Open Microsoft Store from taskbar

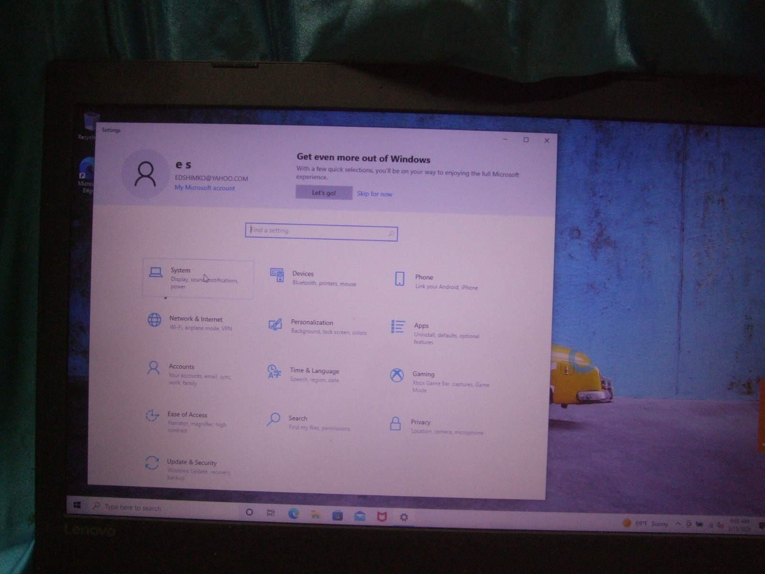(x=338, y=516)
